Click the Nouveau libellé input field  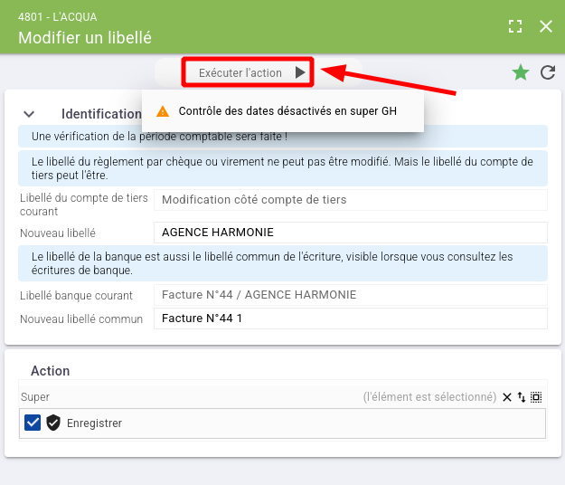point(351,233)
